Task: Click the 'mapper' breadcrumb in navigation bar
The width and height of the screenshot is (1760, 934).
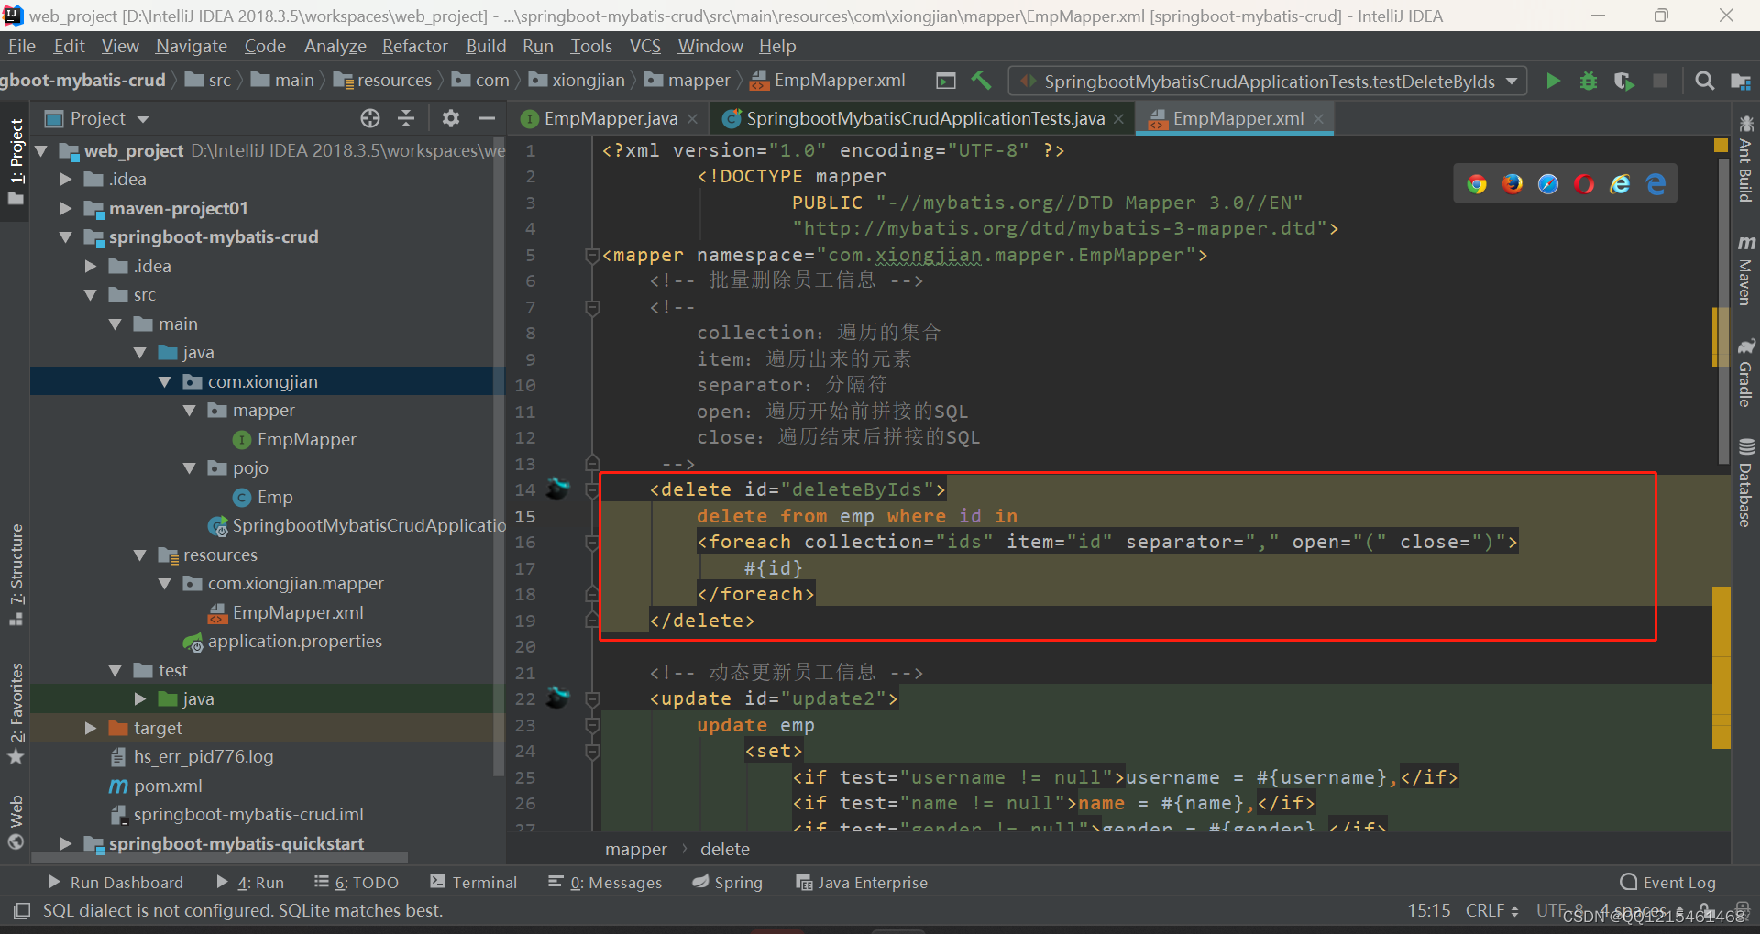Action: (698, 81)
